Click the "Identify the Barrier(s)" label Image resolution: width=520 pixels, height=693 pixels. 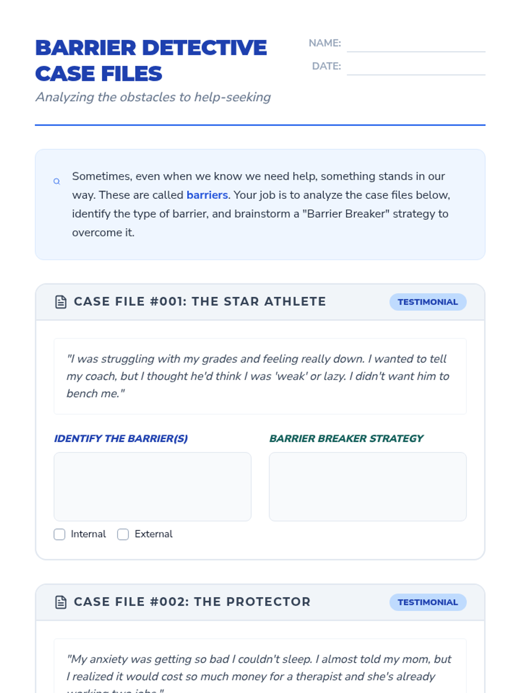pos(121,438)
